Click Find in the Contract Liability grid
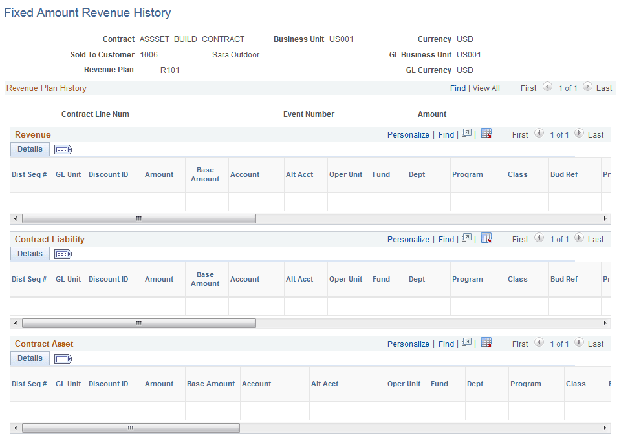The image size is (619, 443). (446, 239)
